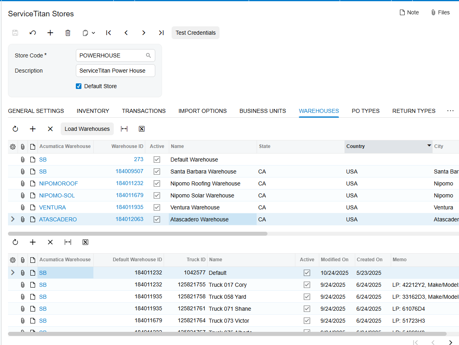The width and height of the screenshot is (459, 345).
Task: Open the Country column filter dropdown
Action: point(429,146)
